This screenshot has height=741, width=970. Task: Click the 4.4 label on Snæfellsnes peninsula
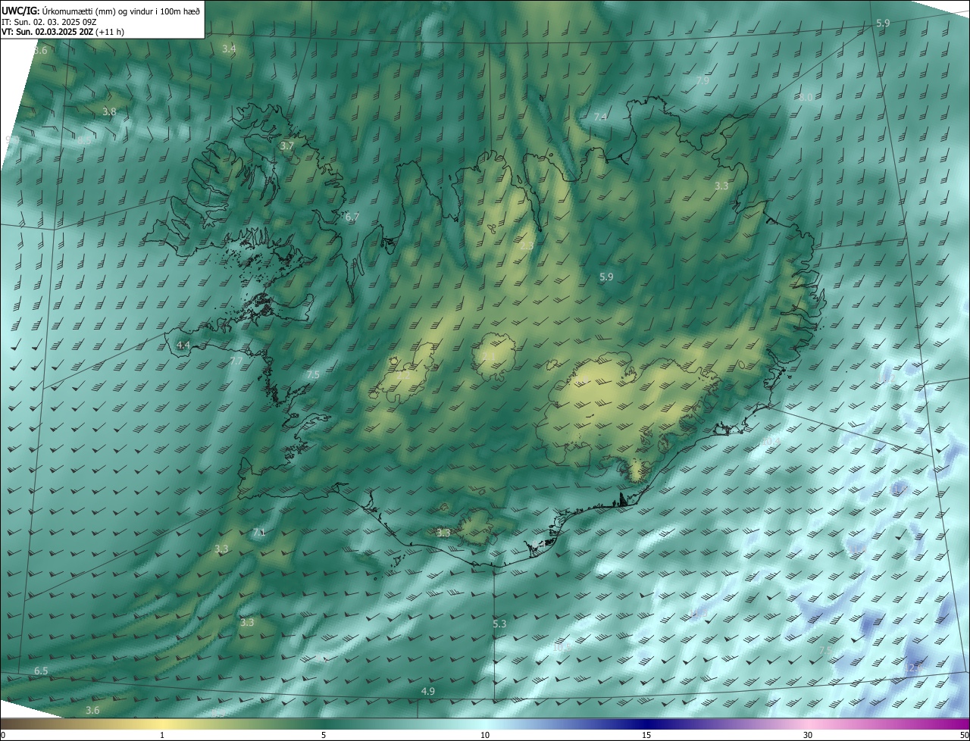click(183, 345)
